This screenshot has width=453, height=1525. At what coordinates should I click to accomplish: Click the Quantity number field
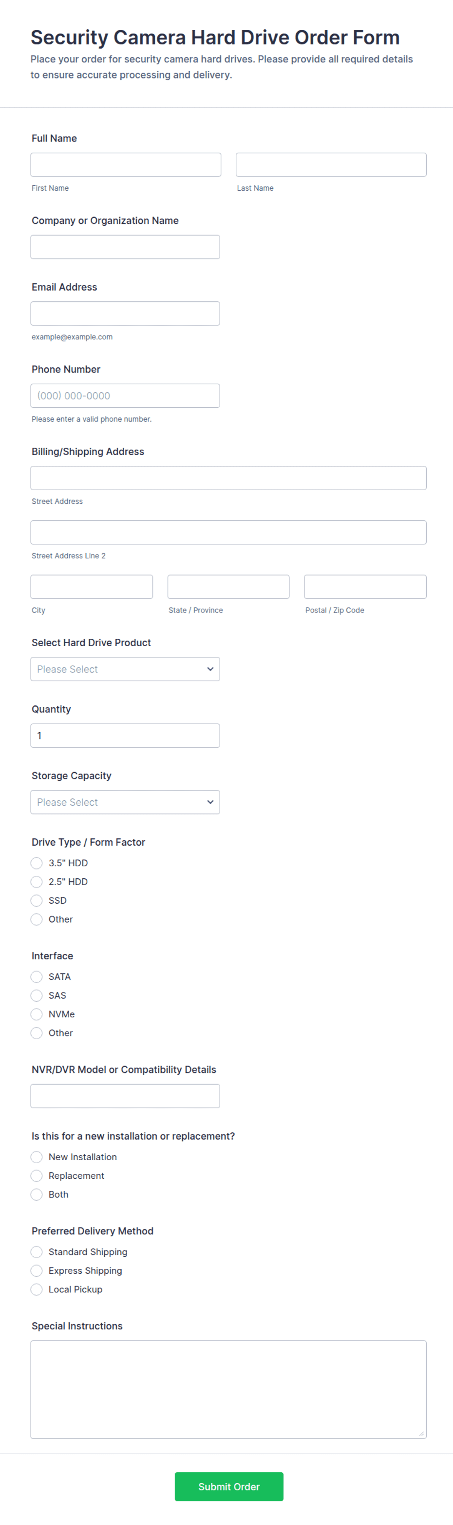coord(125,735)
